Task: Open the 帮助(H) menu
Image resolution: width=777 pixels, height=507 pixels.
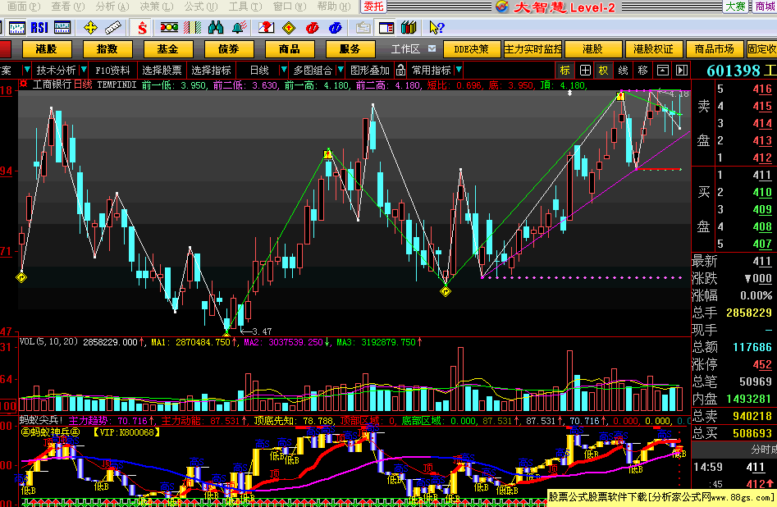Action: [x=333, y=7]
